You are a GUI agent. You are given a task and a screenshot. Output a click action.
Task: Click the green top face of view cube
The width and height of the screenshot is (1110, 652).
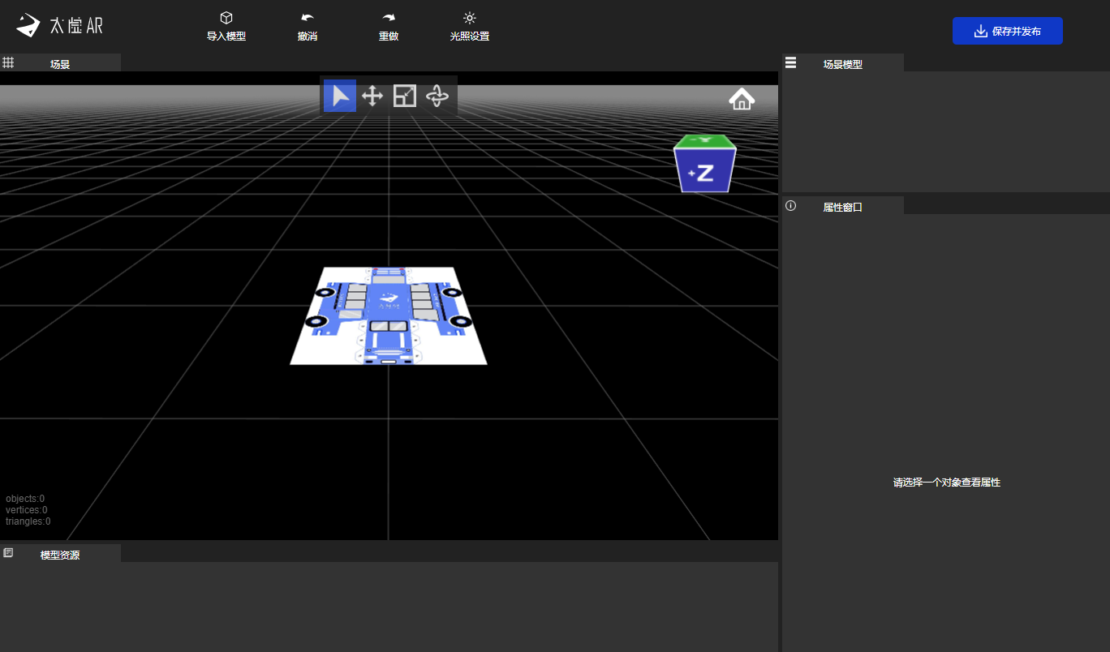pyautogui.click(x=704, y=141)
